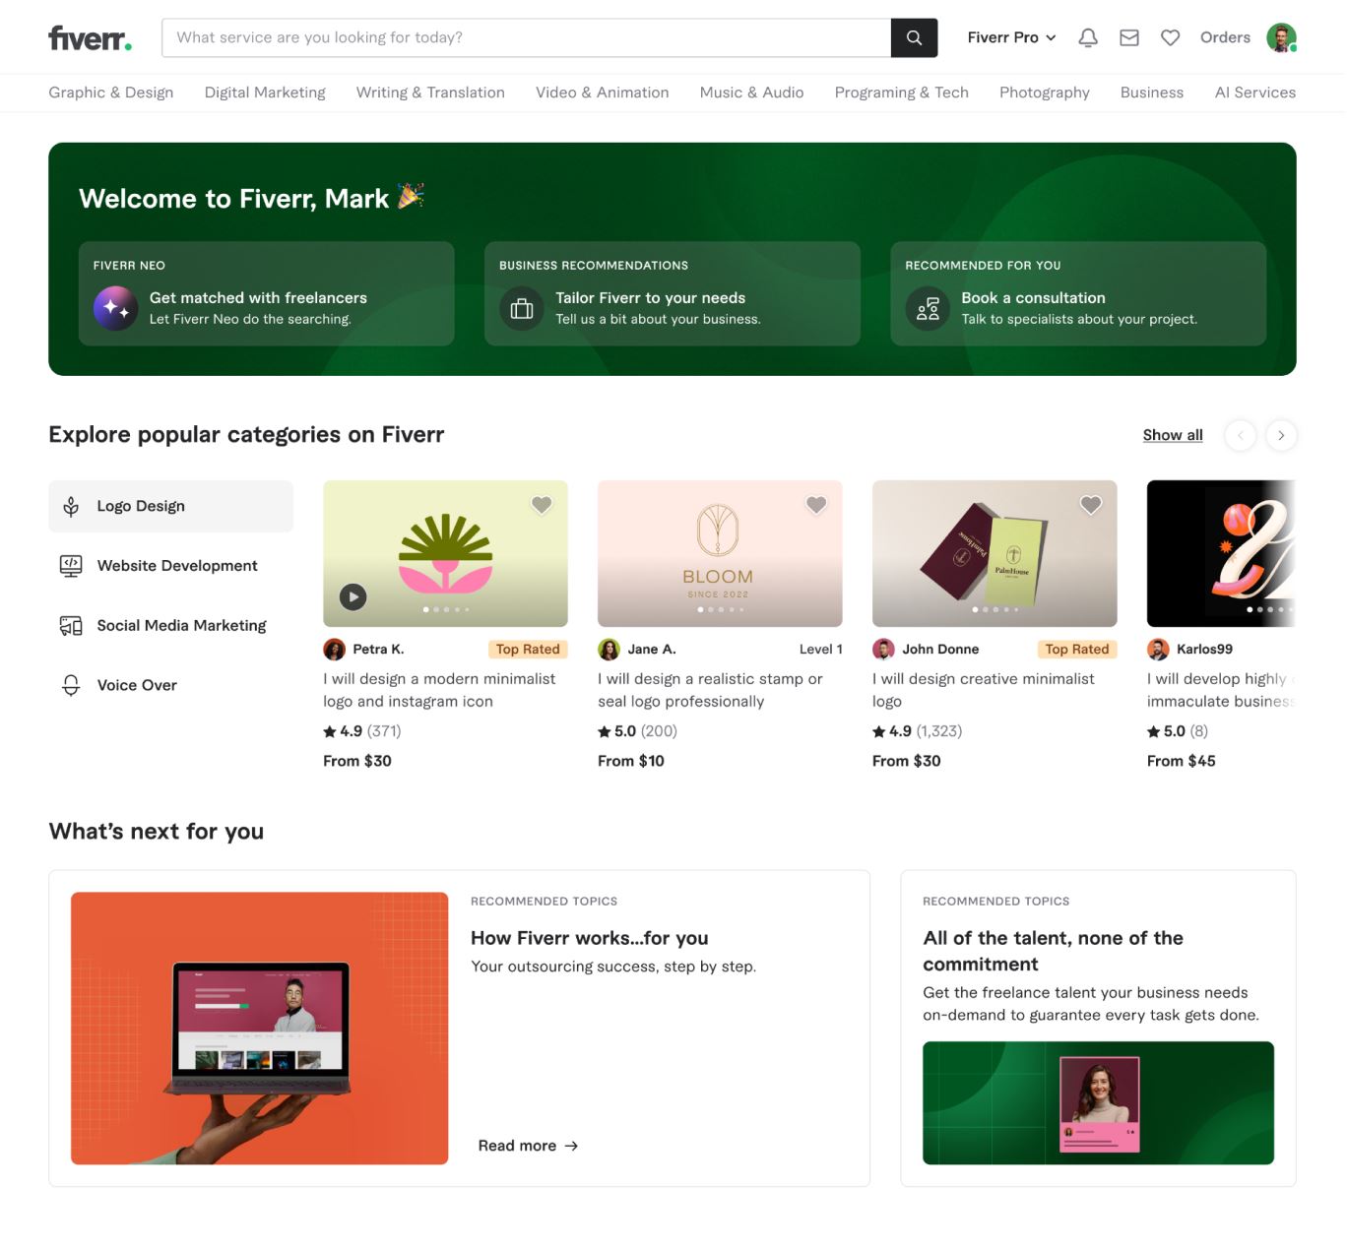Open saved lists heart icon in header

(x=1170, y=37)
